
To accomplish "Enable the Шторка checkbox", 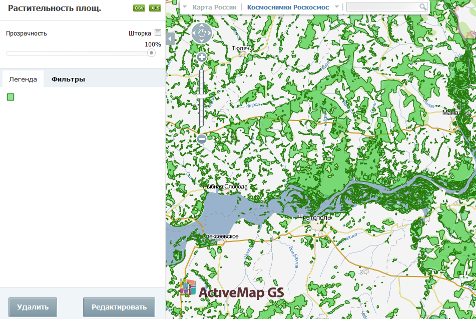I will pyautogui.click(x=158, y=33).
